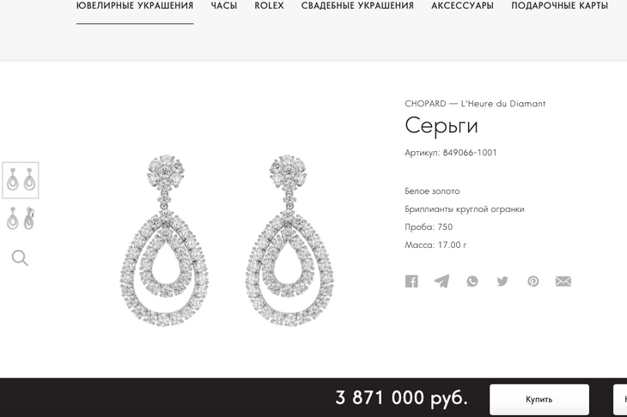Open Подарочные карты page
The height and width of the screenshot is (417, 627).
[559, 6]
